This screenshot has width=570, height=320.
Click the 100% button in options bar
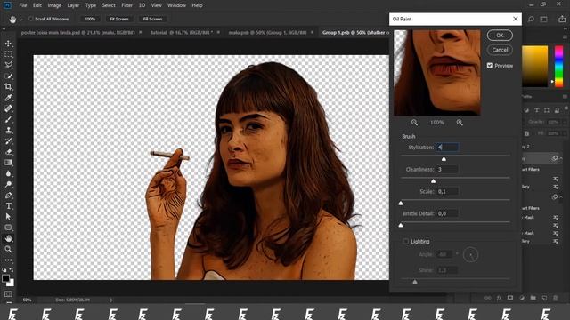(90, 19)
